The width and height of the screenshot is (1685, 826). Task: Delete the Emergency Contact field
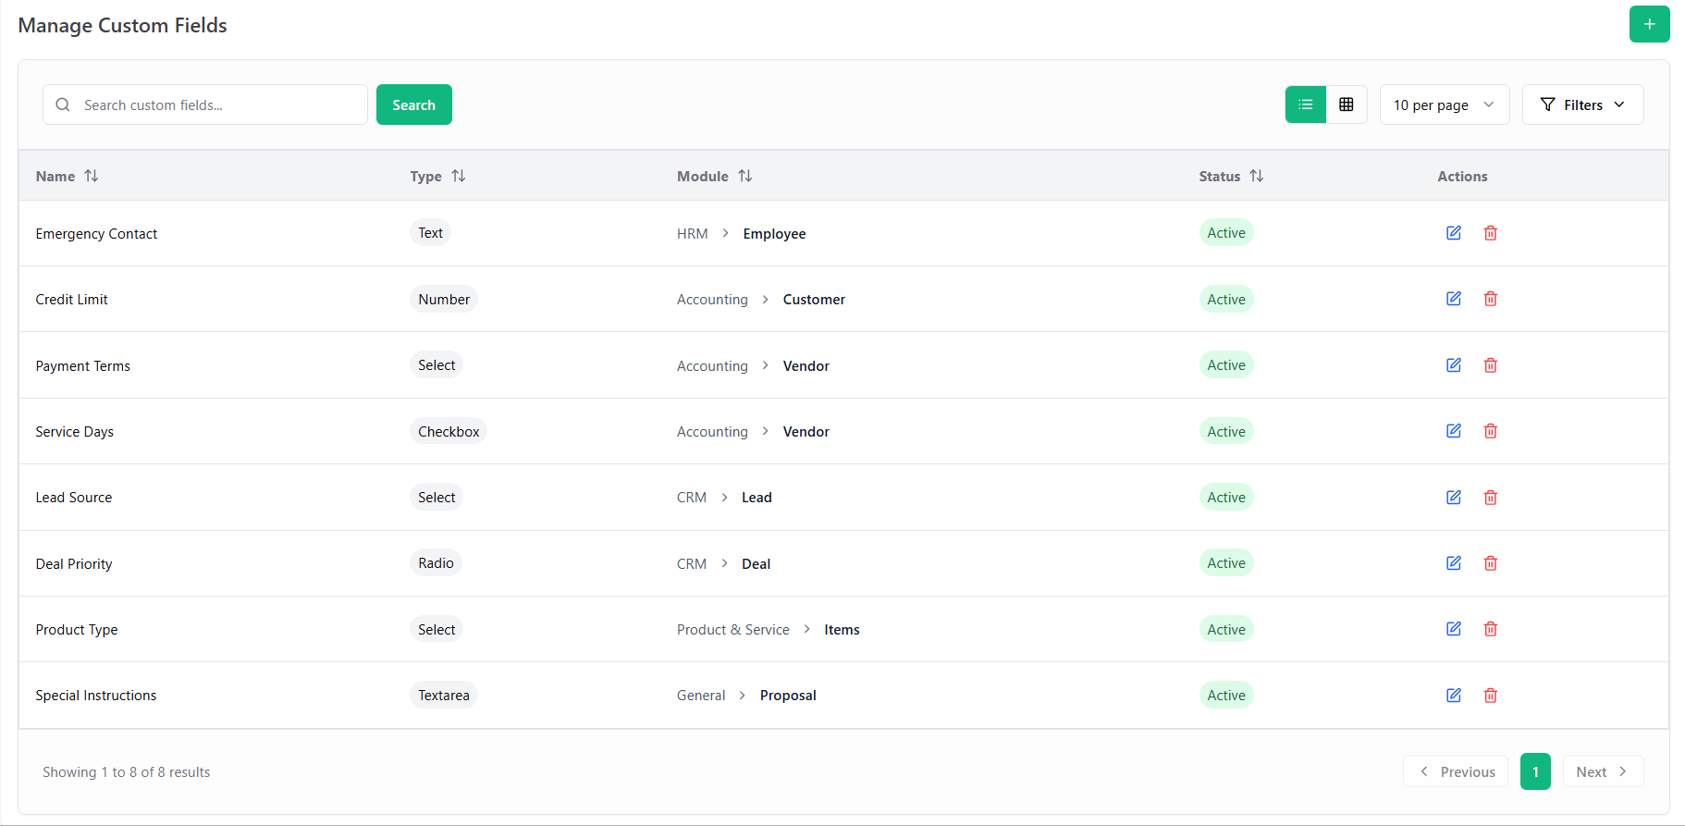point(1491,233)
